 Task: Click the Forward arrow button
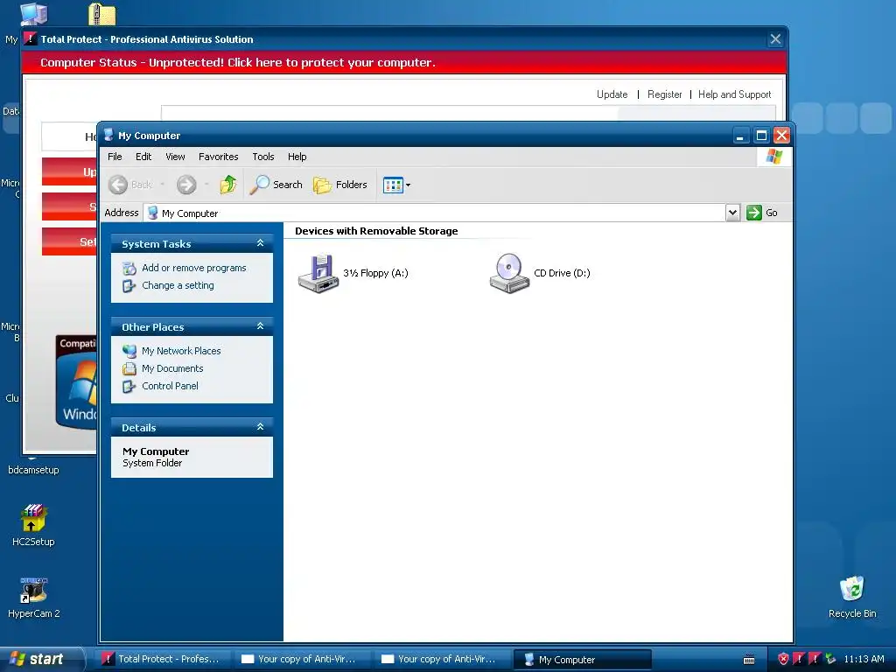pos(186,185)
